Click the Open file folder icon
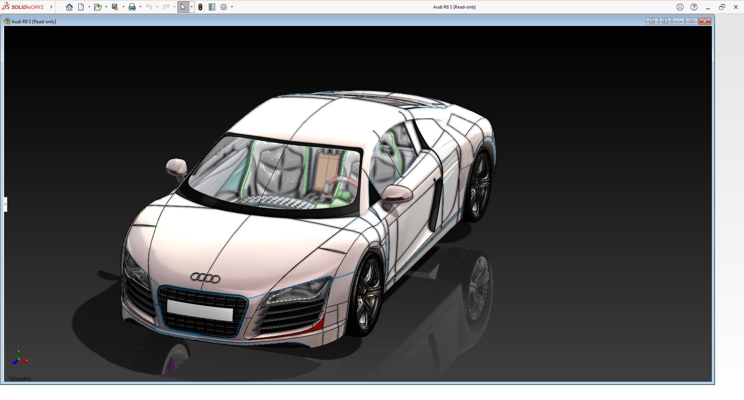This screenshot has width=744, height=400. [x=98, y=7]
